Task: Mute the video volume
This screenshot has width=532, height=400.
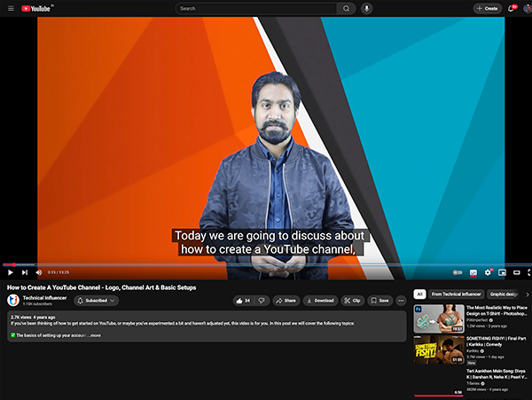Action: click(x=39, y=272)
